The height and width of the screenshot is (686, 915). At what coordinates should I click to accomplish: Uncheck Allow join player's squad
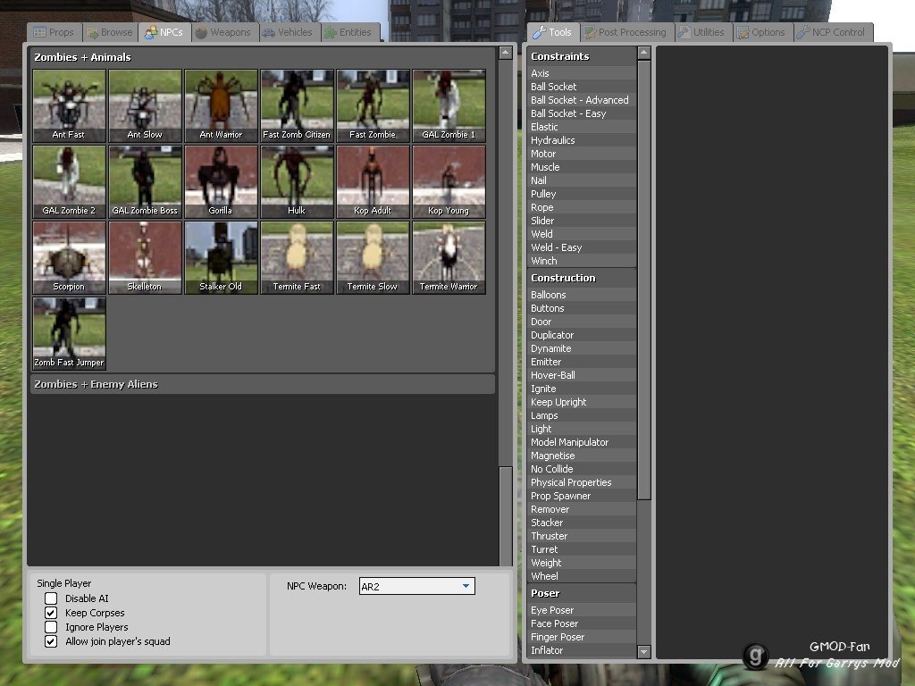pyautogui.click(x=51, y=641)
